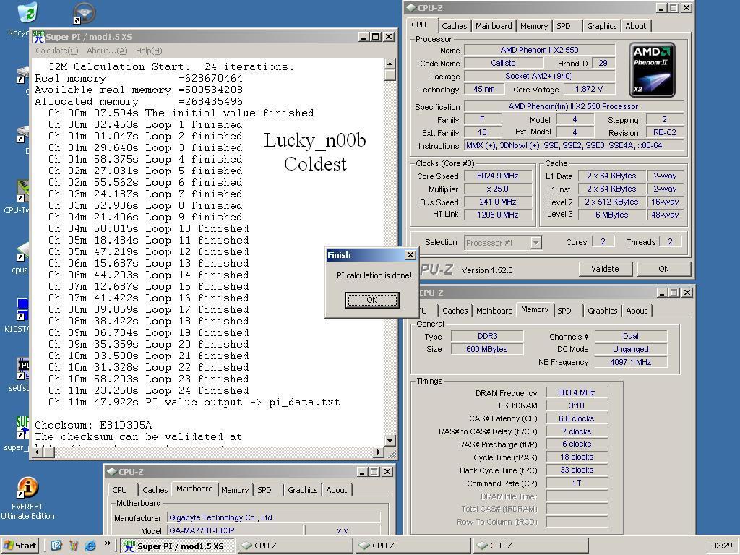Image resolution: width=740 pixels, height=555 pixels.
Task: Open Caches tab in memory CPU-Z window
Action: [x=455, y=311]
